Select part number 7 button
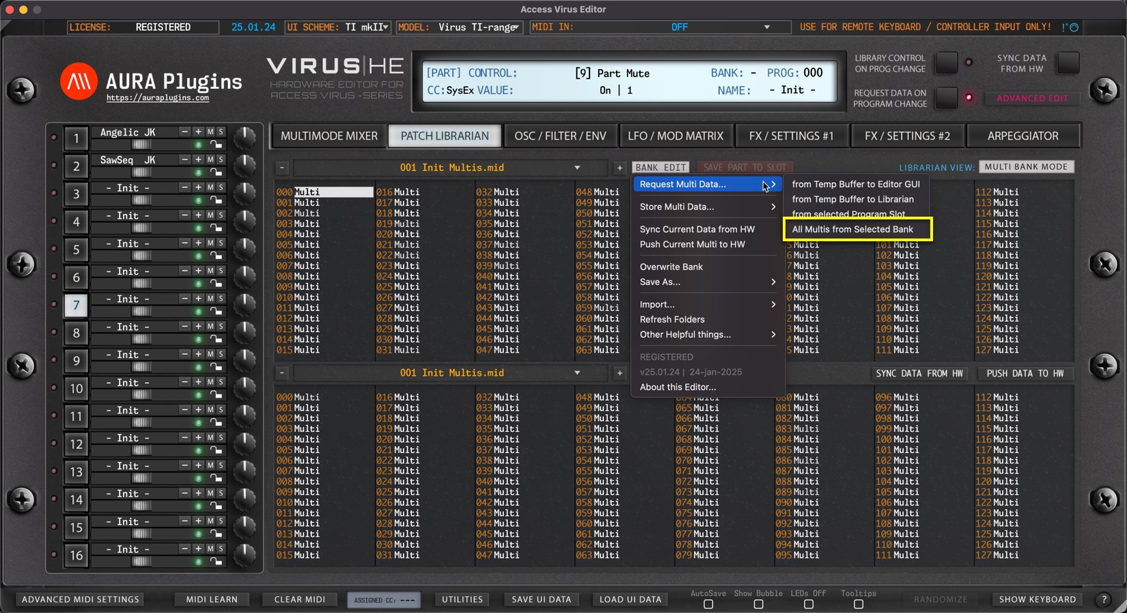The height and width of the screenshot is (613, 1127). (76, 305)
